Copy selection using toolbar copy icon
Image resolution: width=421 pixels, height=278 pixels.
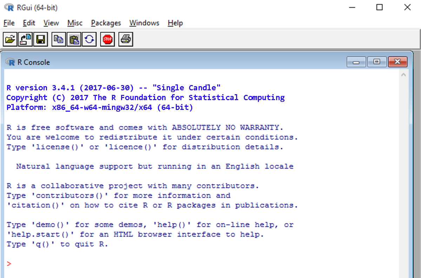tap(59, 39)
